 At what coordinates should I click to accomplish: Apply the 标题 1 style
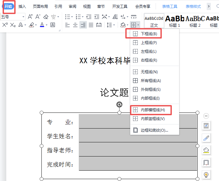tap(174, 21)
